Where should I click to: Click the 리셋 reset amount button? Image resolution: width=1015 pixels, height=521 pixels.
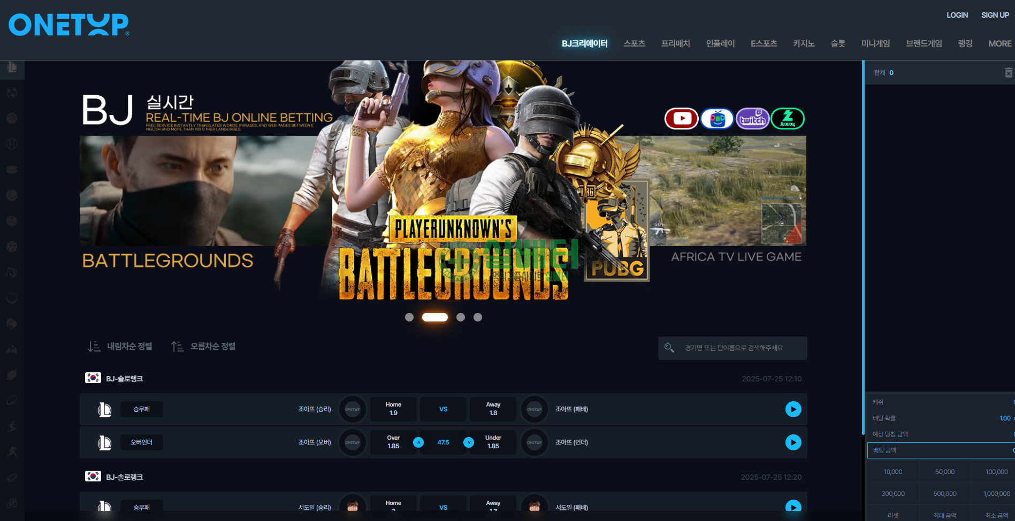tap(892, 515)
